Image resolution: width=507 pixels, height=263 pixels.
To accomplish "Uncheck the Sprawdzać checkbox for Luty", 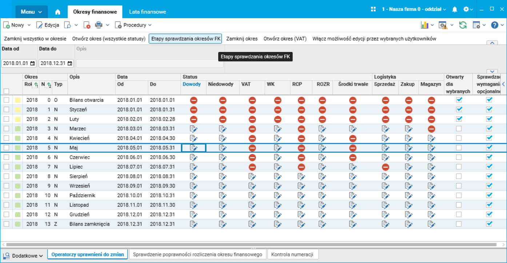I will tap(489, 119).
